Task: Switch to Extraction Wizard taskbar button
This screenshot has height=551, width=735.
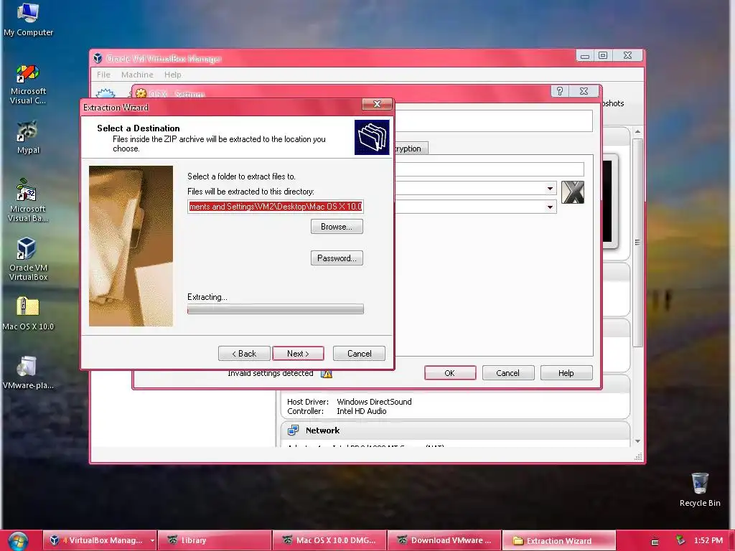Action: pos(558,540)
